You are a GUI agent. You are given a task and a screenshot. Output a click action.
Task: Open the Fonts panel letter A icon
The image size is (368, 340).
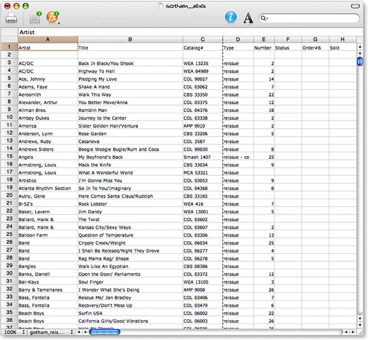click(248, 18)
